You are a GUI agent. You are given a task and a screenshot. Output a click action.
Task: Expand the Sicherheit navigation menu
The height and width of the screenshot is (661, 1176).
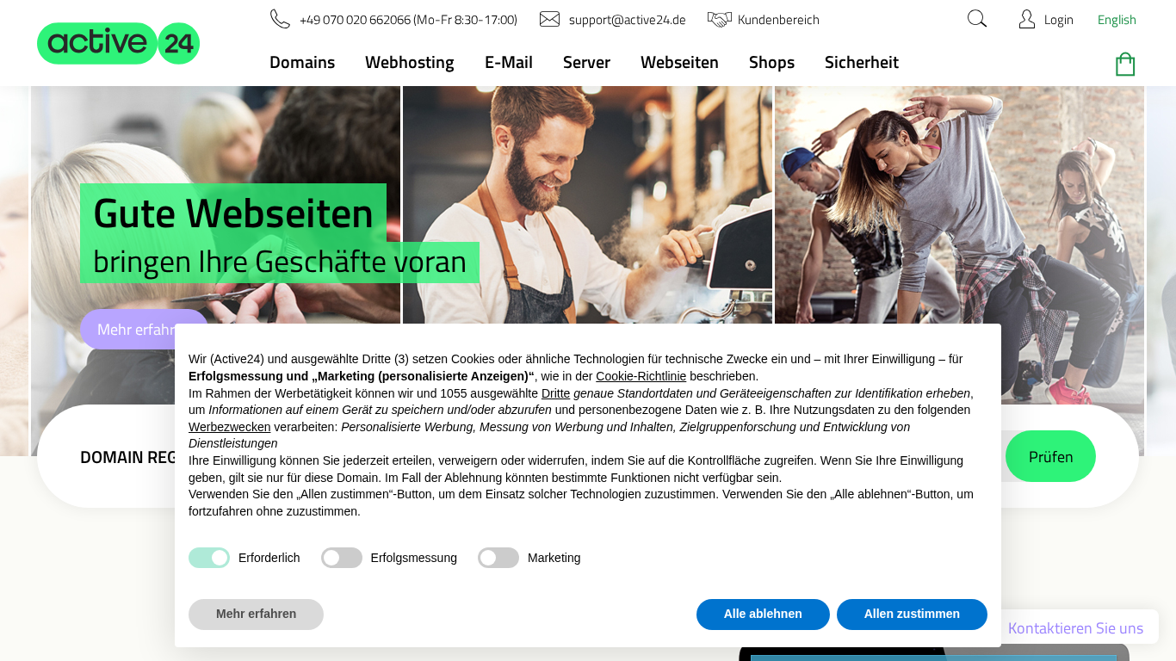tap(862, 62)
